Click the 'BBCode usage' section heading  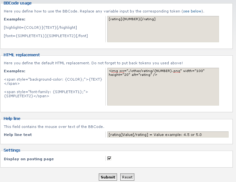pos(18,3)
